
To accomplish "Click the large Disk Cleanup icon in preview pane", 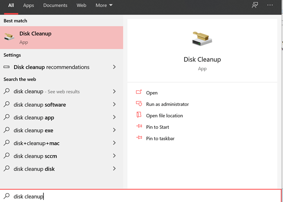I will coord(202,39).
